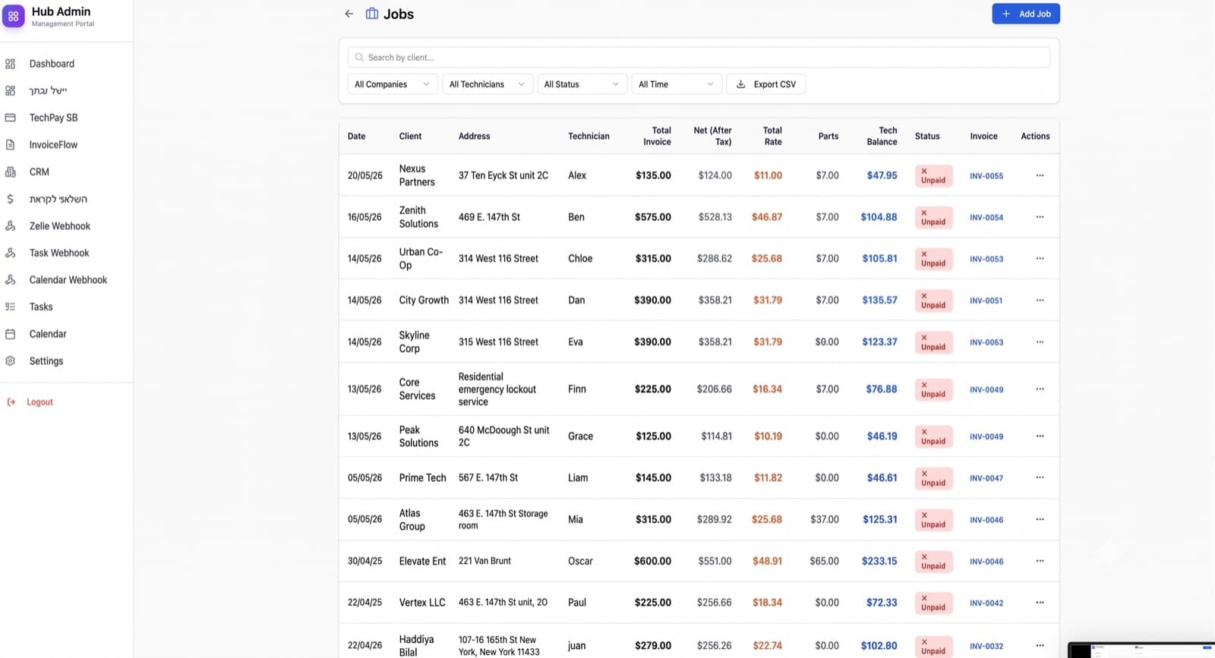
Task: Click the TechPay SB card icon
Action: pos(10,118)
